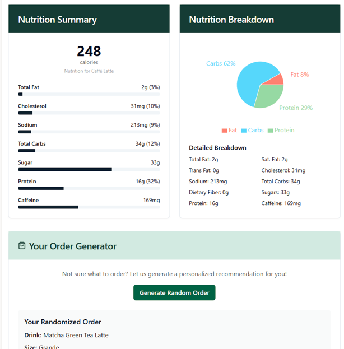Click the '2g (3%)' Total Fat value
The image size is (344, 349).
[x=151, y=87]
